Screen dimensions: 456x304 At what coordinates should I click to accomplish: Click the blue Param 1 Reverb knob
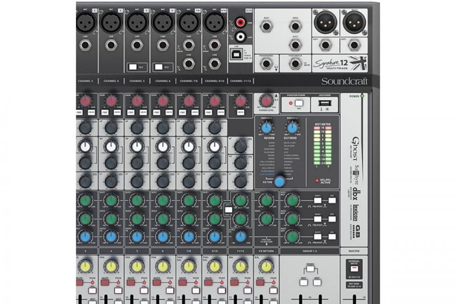267,128
